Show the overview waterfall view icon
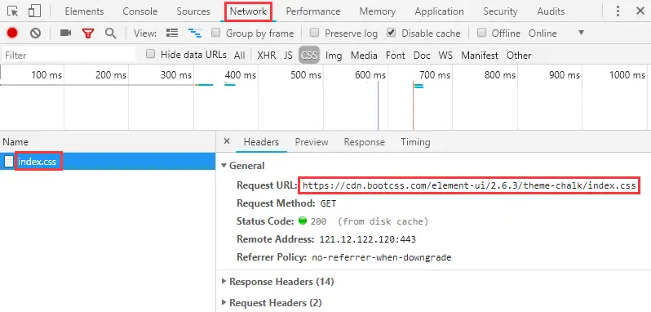Screen dimensions: 651x312 coord(195,33)
